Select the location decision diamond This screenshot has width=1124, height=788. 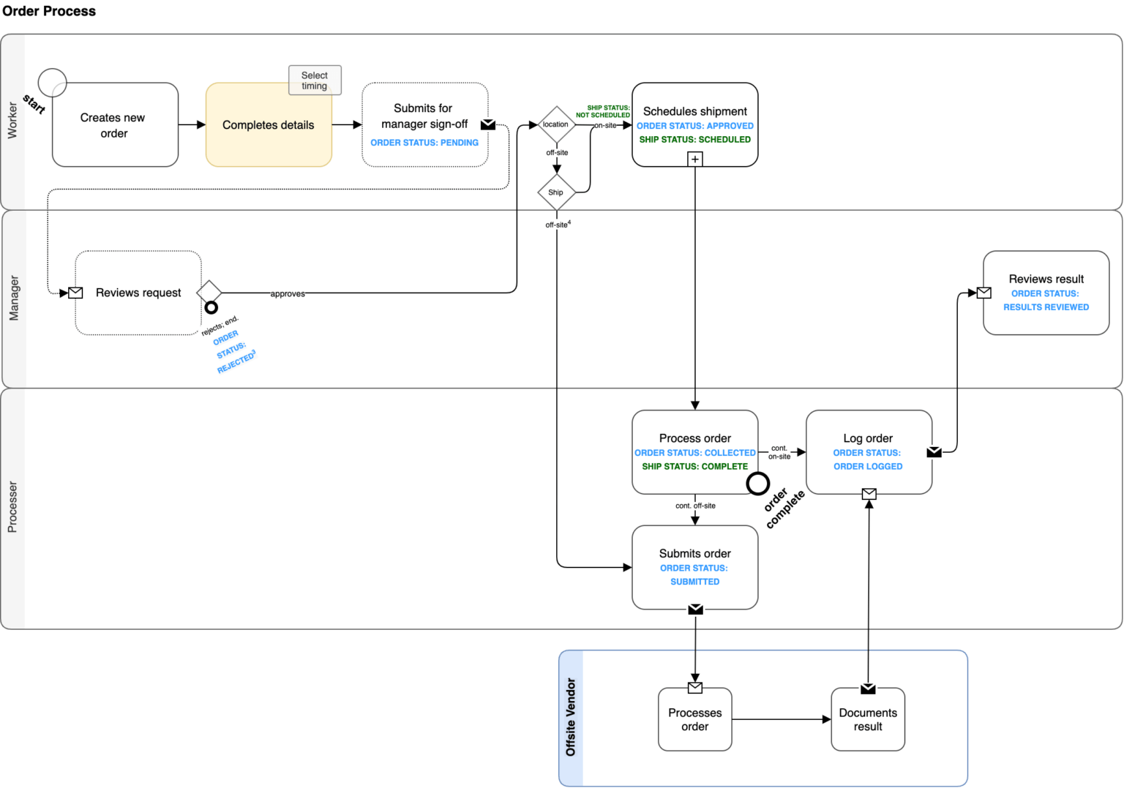[x=556, y=125]
